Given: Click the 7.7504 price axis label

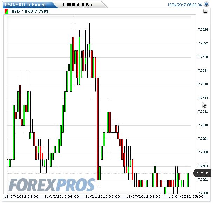Looking at the screenshot, I should click(x=203, y=166).
